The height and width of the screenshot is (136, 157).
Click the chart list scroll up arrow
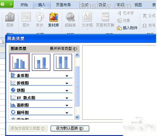(77, 55)
